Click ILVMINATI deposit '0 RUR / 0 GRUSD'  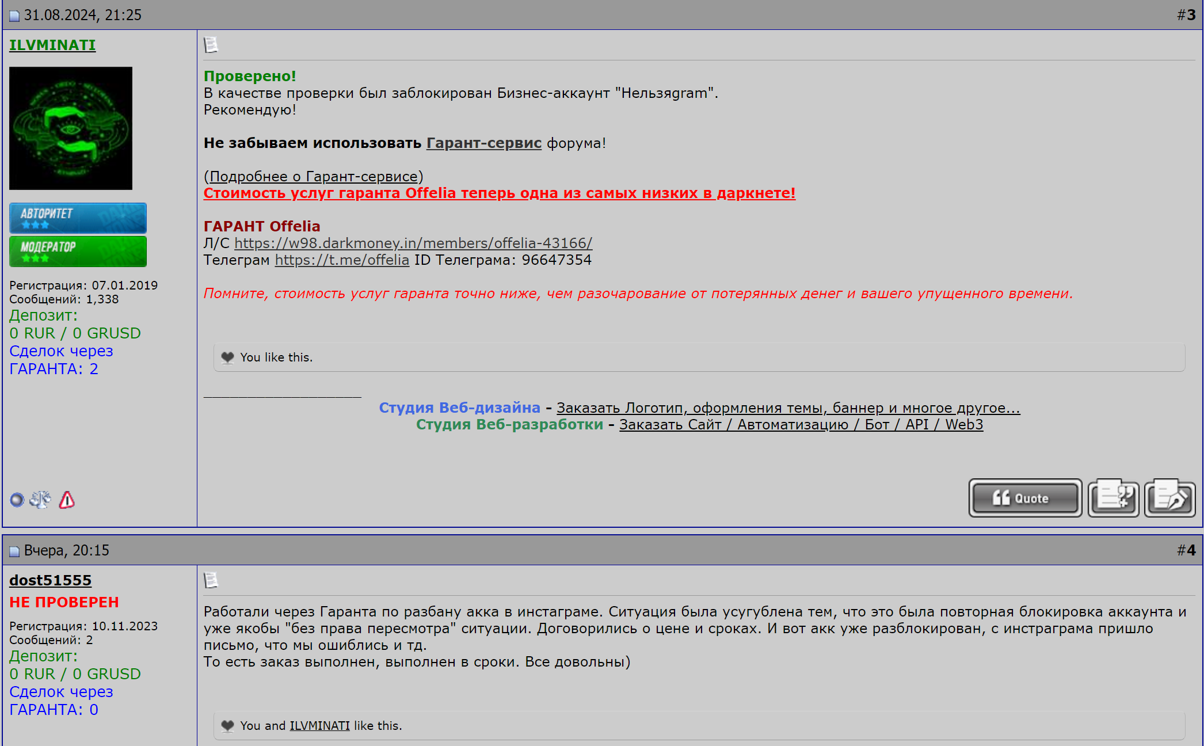75,333
